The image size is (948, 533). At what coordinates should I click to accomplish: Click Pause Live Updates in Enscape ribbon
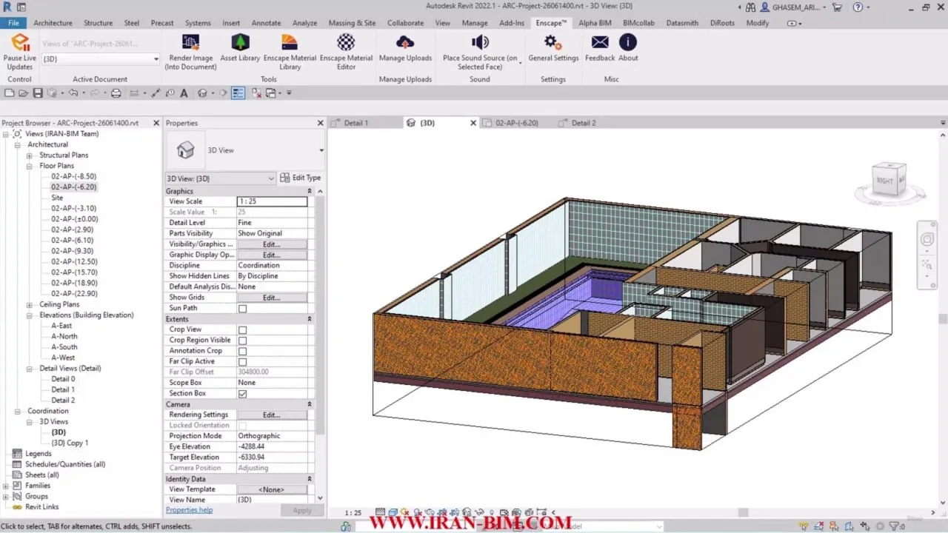20,51
